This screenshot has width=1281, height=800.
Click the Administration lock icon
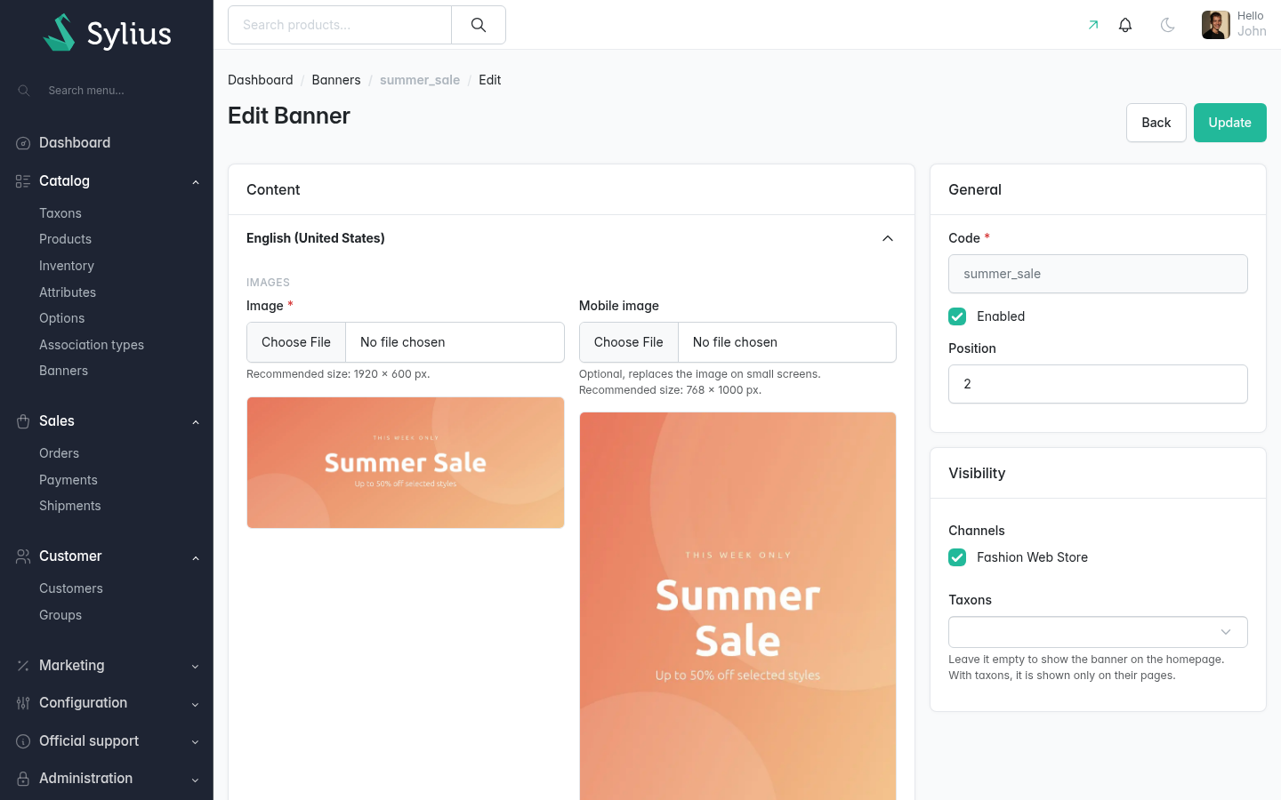tap(23, 779)
